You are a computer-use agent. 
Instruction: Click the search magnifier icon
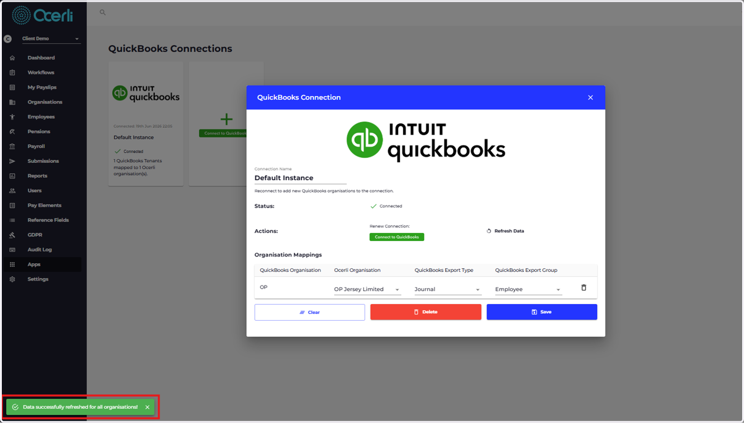pos(103,12)
